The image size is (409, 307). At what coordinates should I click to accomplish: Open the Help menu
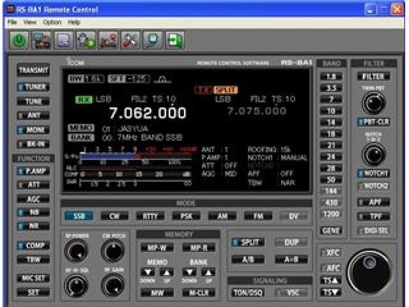(74, 23)
